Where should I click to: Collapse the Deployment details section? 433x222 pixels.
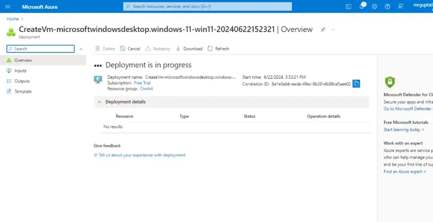click(x=99, y=102)
